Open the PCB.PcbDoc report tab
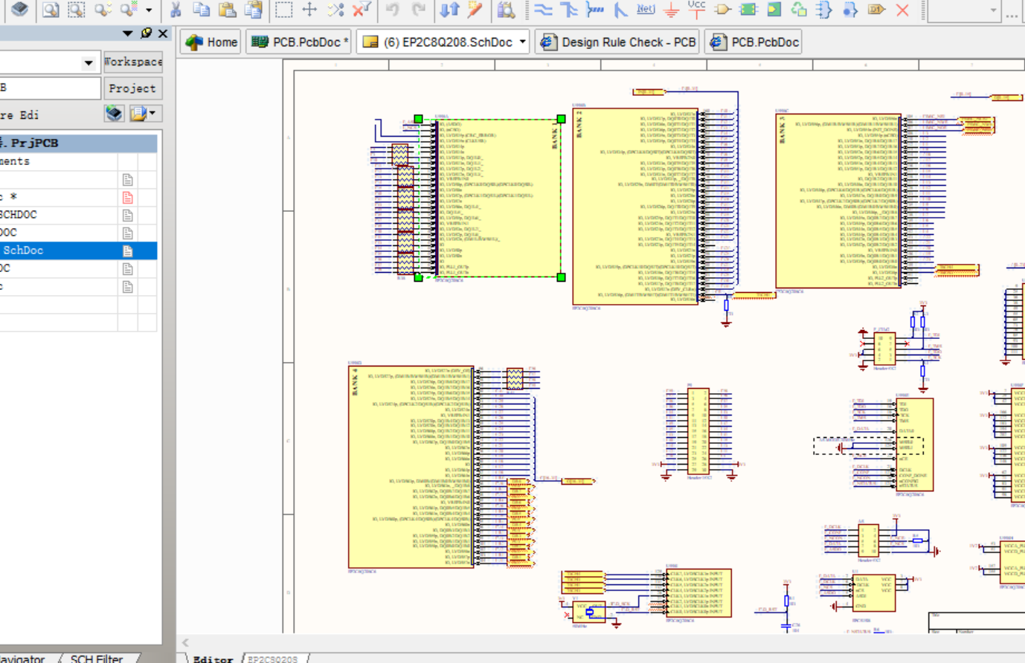This screenshot has height=663, width=1025. click(x=754, y=42)
